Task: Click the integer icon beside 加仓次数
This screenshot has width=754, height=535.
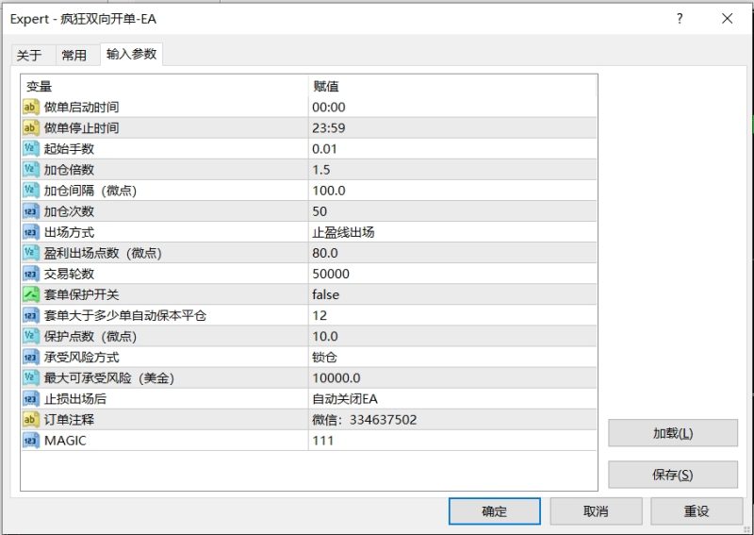Action: [31, 211]
